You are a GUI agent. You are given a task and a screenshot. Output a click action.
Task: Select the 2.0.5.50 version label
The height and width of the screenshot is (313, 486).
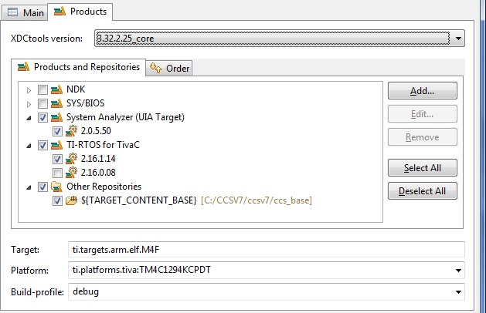(96, 131)
